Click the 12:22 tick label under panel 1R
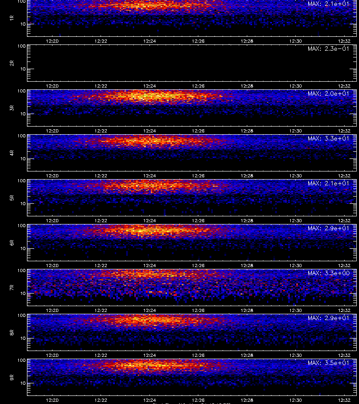The image size is (359, 404). pos(101,41)
